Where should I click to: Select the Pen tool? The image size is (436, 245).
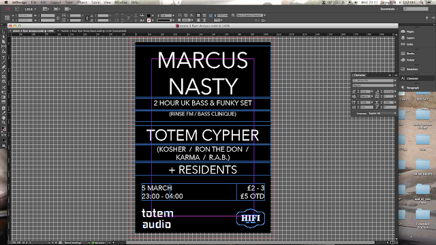point(3,67)
